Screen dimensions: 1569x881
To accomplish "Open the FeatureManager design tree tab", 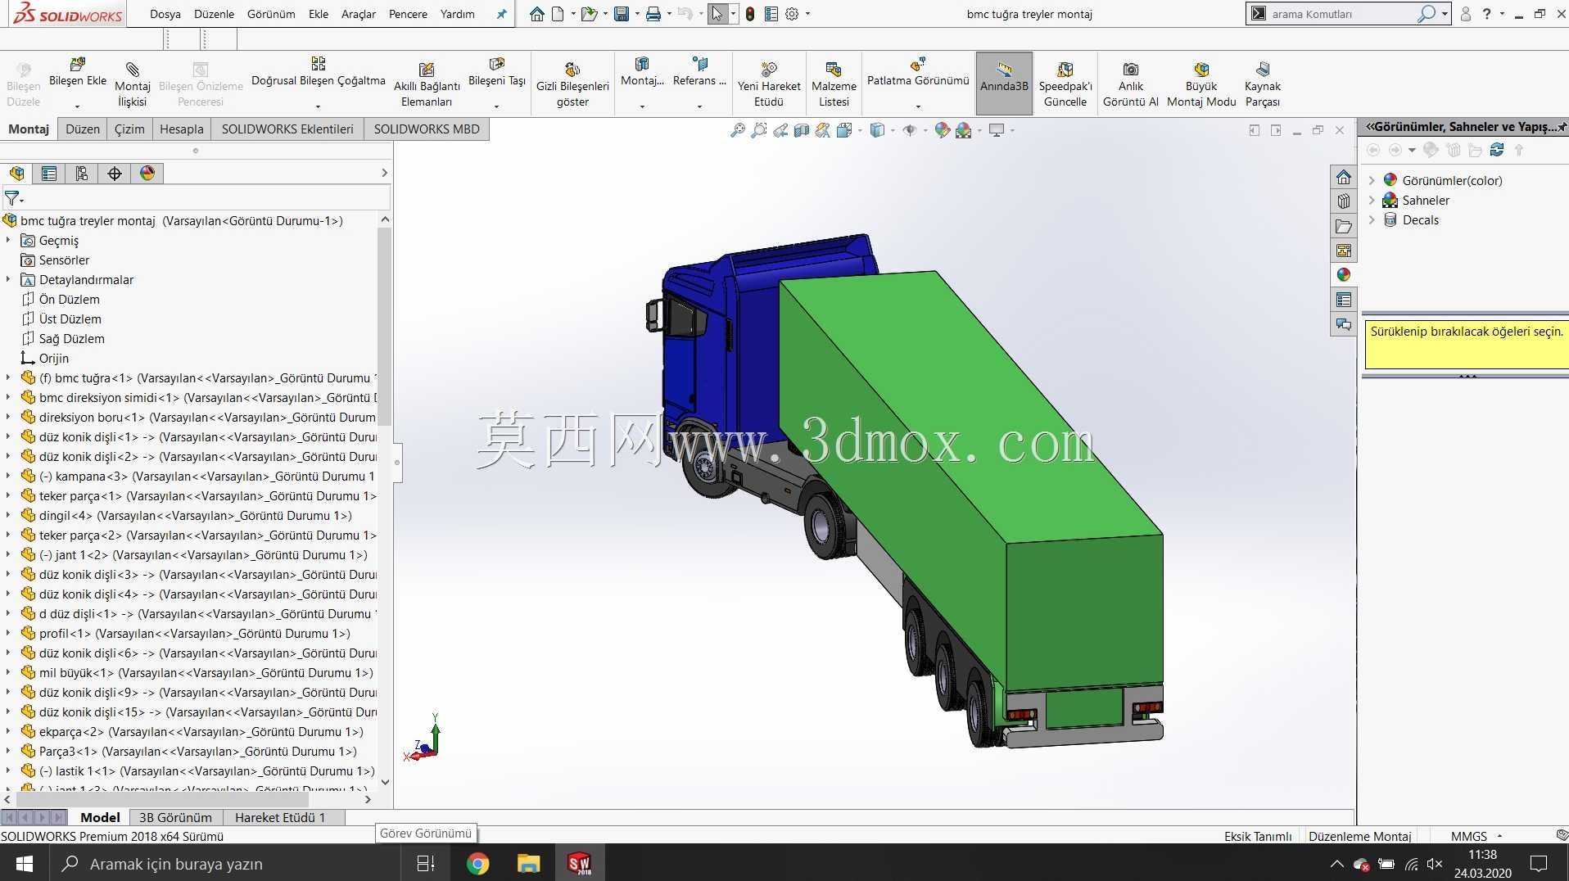I will pos(16,174).
